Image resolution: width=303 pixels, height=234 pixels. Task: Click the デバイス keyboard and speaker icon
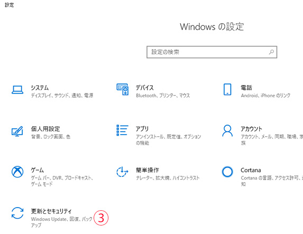click(x=123, y=89)
